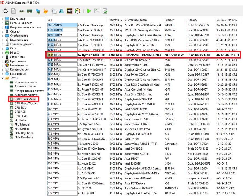The height and width of the screenshot is (196, 243).
Task: Expand the Системная плата node
Action: pos(2,23)
